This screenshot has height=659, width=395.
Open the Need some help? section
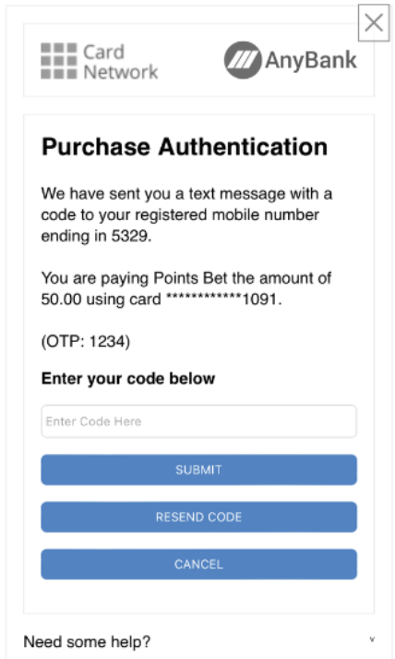tap(87, 641)
